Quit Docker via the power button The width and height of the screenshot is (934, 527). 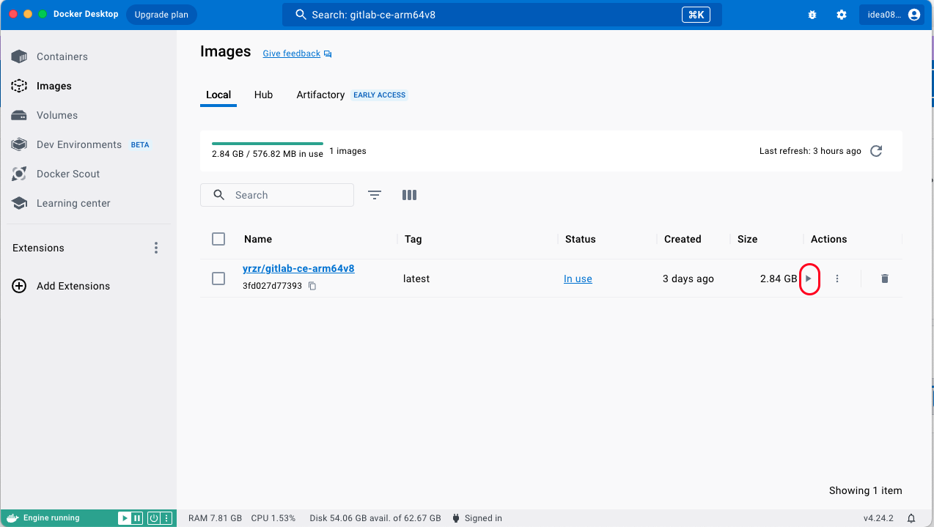(x=154, y=518)
